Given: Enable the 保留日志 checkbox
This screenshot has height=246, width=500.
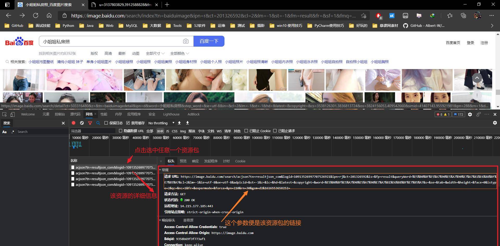Looking at the screenshot, I should click(x=106, y=123).
